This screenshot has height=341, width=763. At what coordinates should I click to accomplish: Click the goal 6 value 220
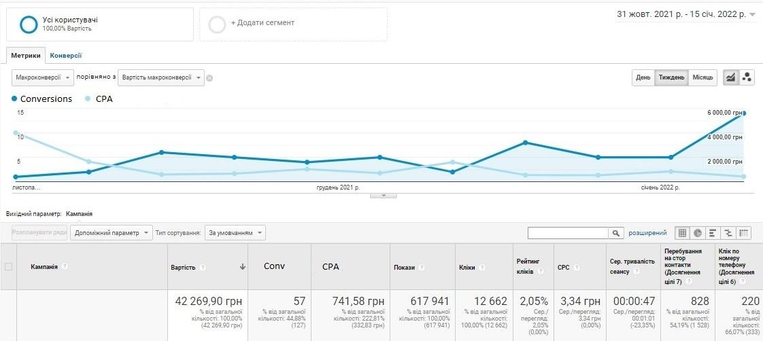(750, 302)
